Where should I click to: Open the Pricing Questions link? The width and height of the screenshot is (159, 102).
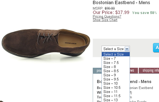point(107,16)
